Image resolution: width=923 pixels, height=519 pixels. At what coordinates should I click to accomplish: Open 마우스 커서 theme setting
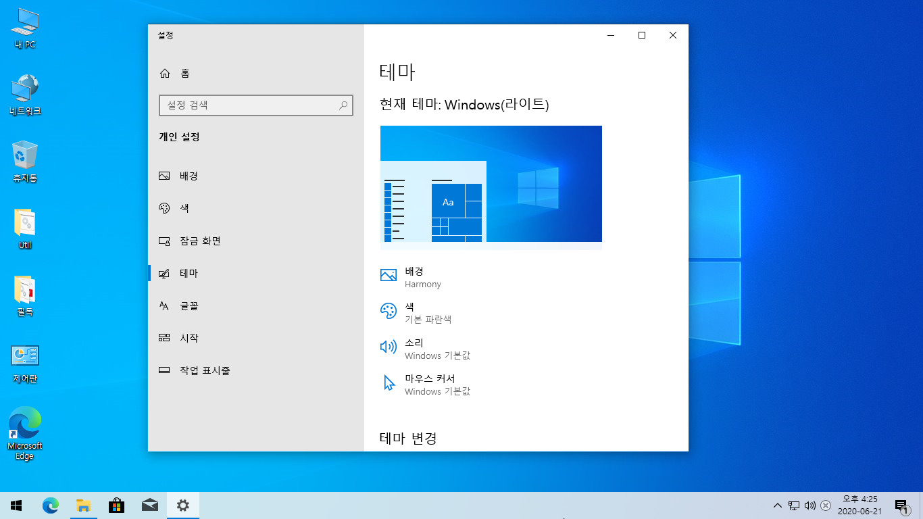coord(426,385)
